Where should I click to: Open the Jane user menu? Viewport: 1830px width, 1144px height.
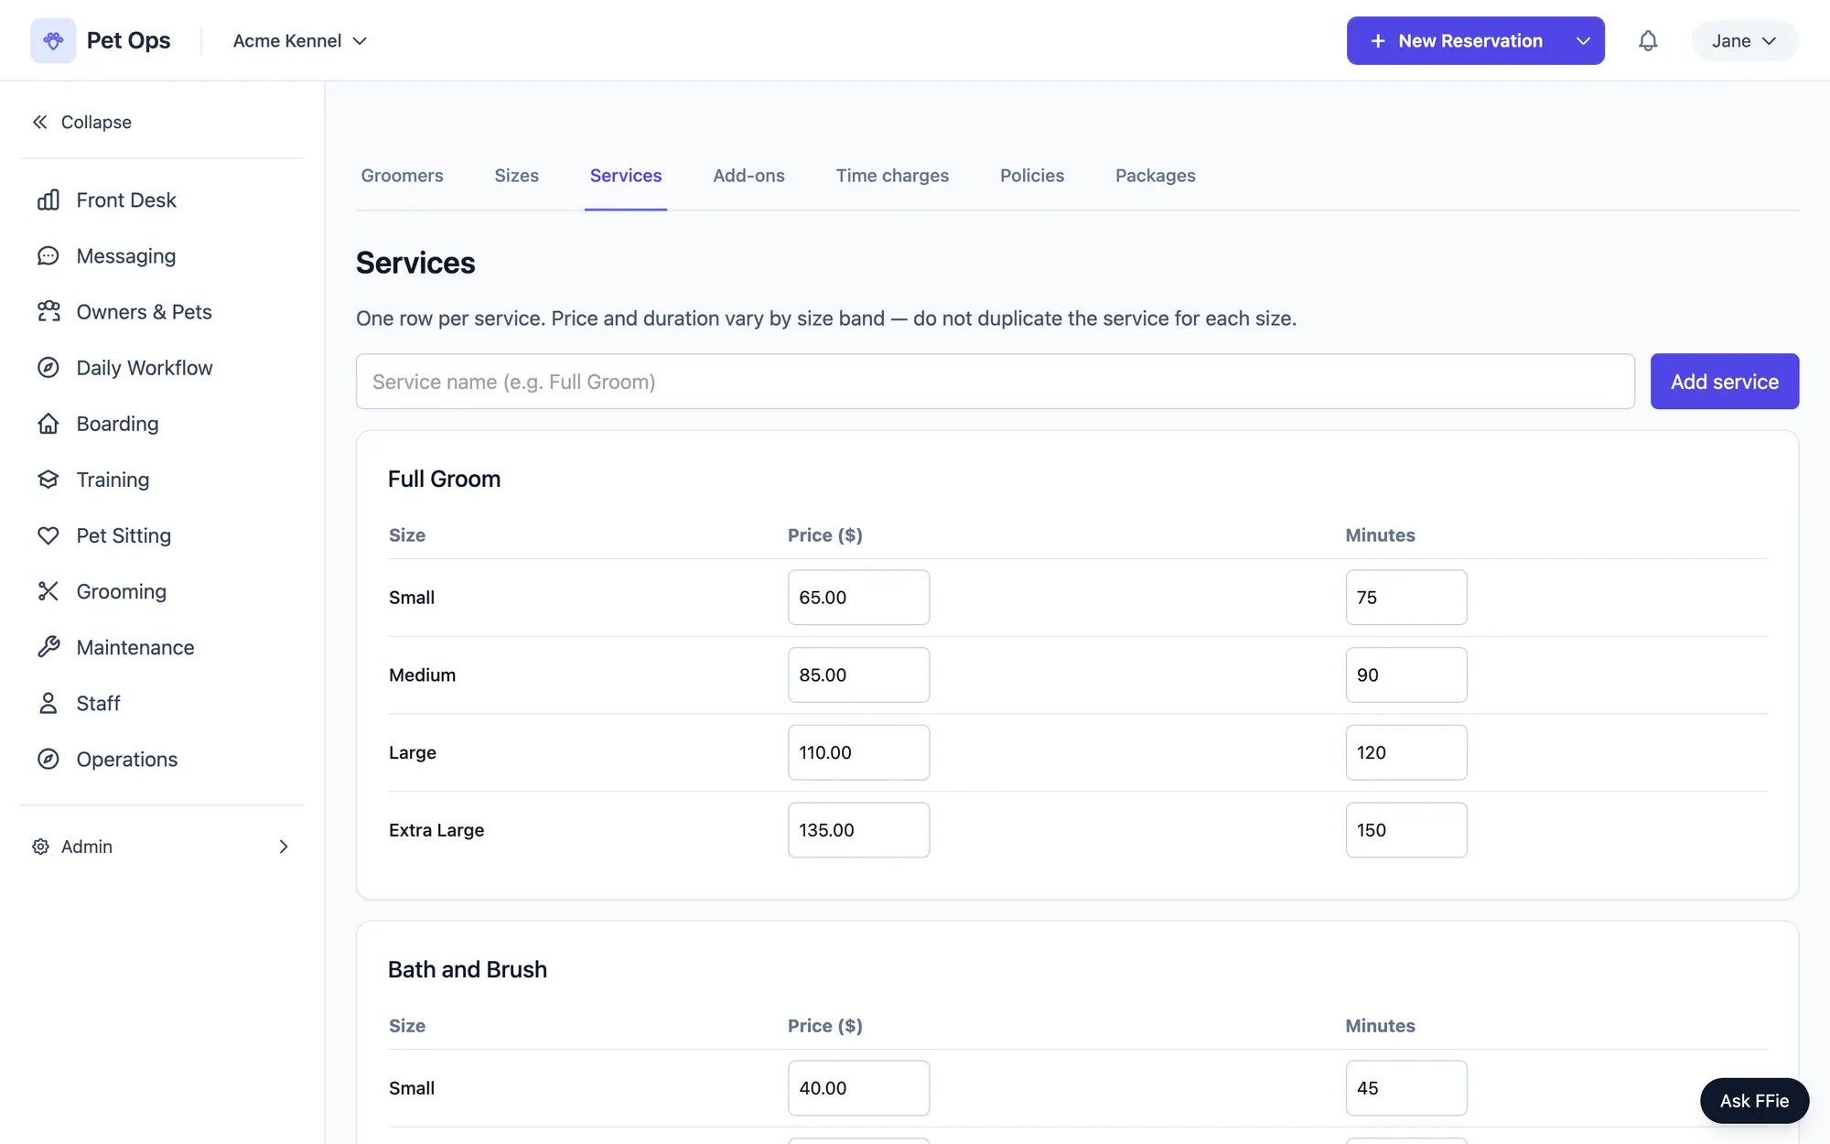[1745, 41]
